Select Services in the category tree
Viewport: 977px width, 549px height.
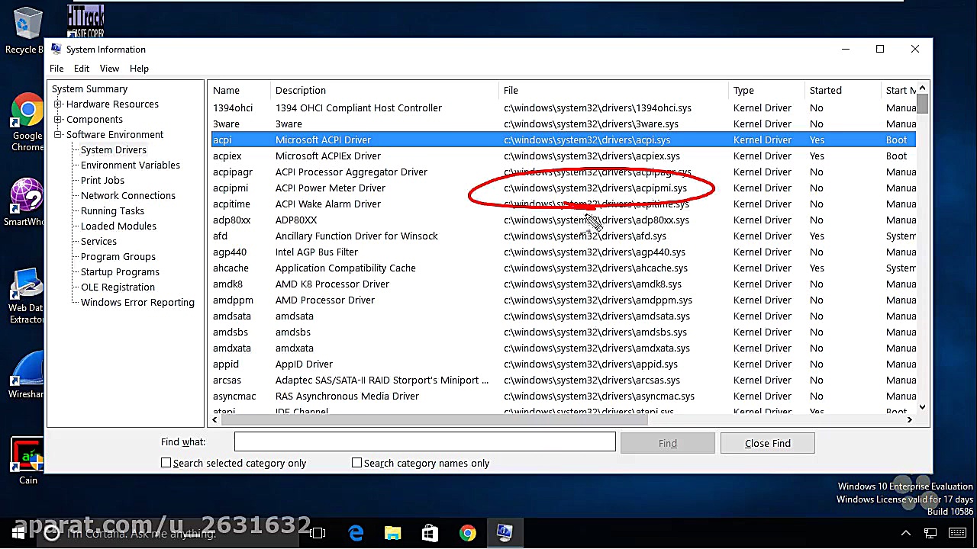coord(98,241)
